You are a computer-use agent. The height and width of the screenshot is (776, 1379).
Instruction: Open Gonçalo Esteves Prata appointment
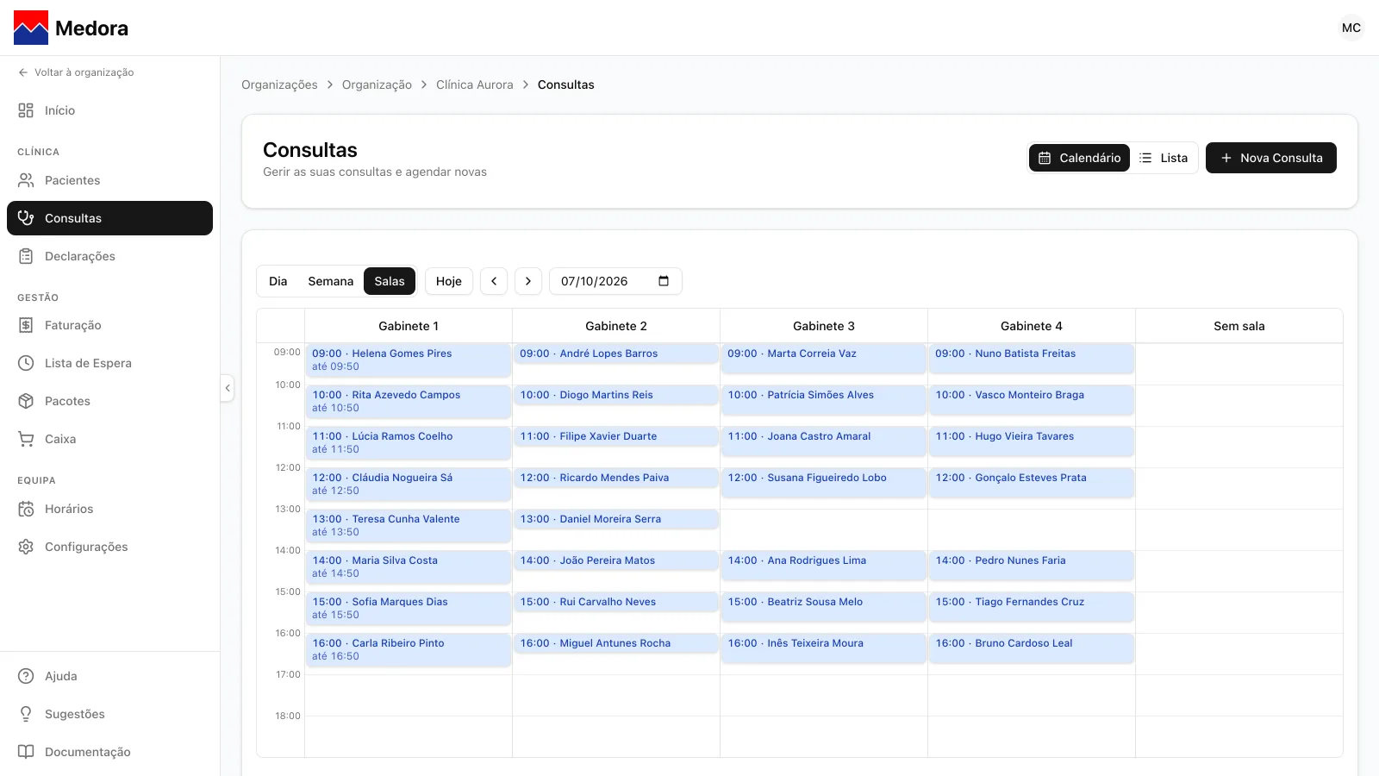(1032, 483)
